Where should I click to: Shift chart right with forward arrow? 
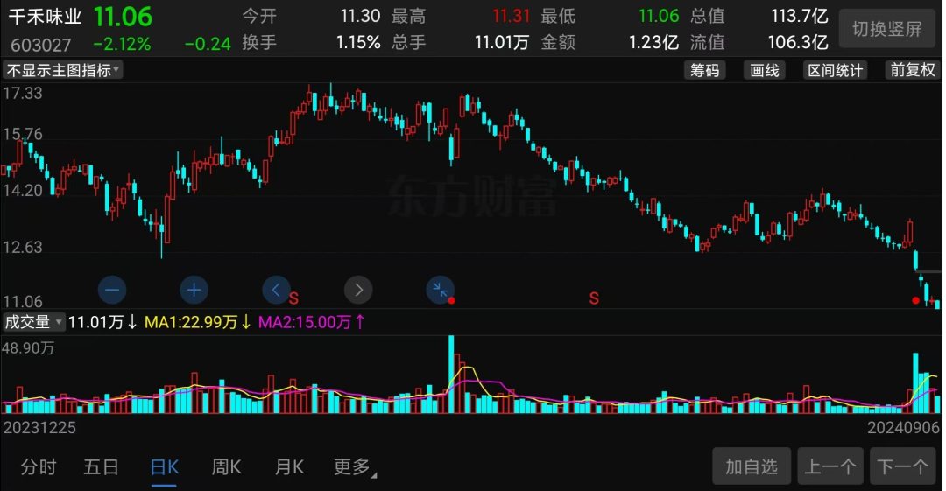pyautogui.click(x=358, y=291)
